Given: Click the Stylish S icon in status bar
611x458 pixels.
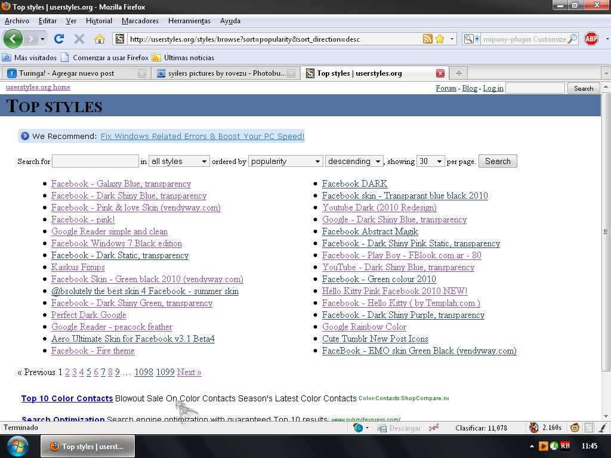Looking at the screenshot, I should point(589,428).
